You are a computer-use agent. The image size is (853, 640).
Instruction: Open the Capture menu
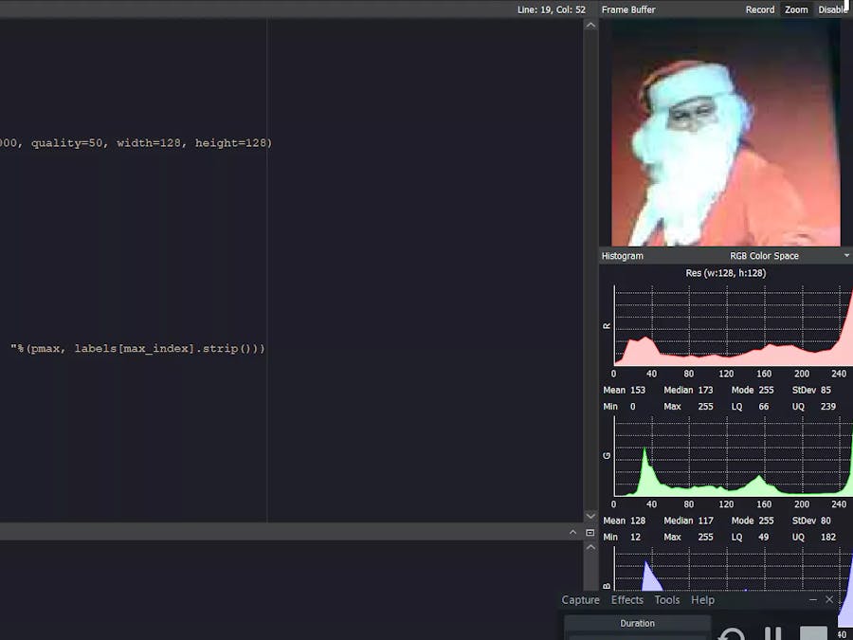pyautogui.click(x=580, y=599)
